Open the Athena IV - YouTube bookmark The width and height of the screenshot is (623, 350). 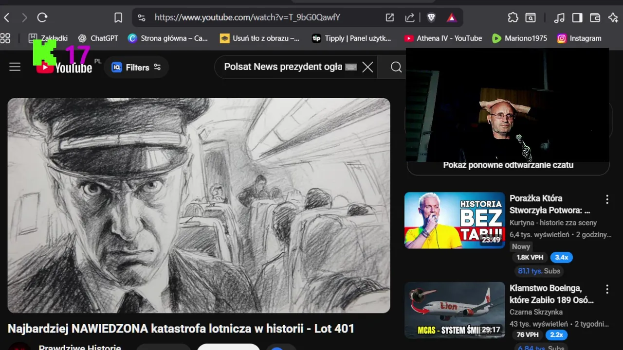443,38
